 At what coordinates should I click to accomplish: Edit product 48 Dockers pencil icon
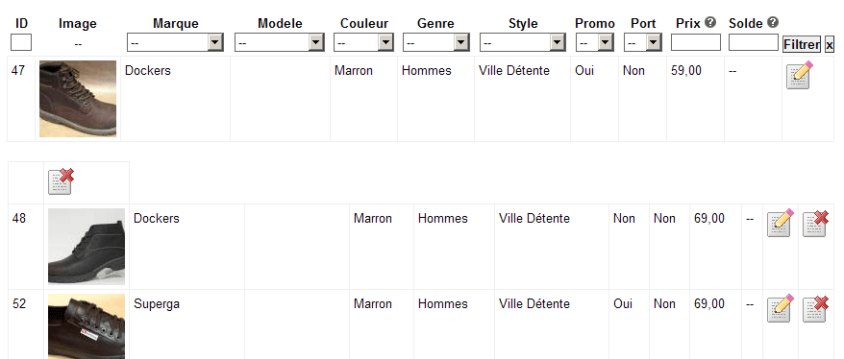tap(781, 223)
